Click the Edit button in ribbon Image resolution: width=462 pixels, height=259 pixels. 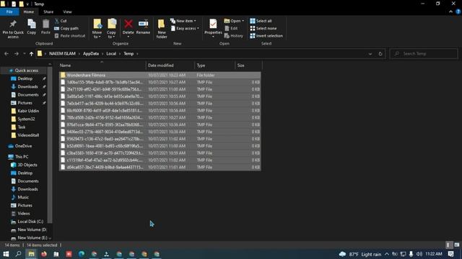tap(231, 29)
